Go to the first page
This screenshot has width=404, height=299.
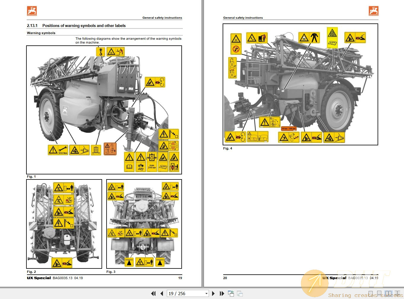[153, 293]
